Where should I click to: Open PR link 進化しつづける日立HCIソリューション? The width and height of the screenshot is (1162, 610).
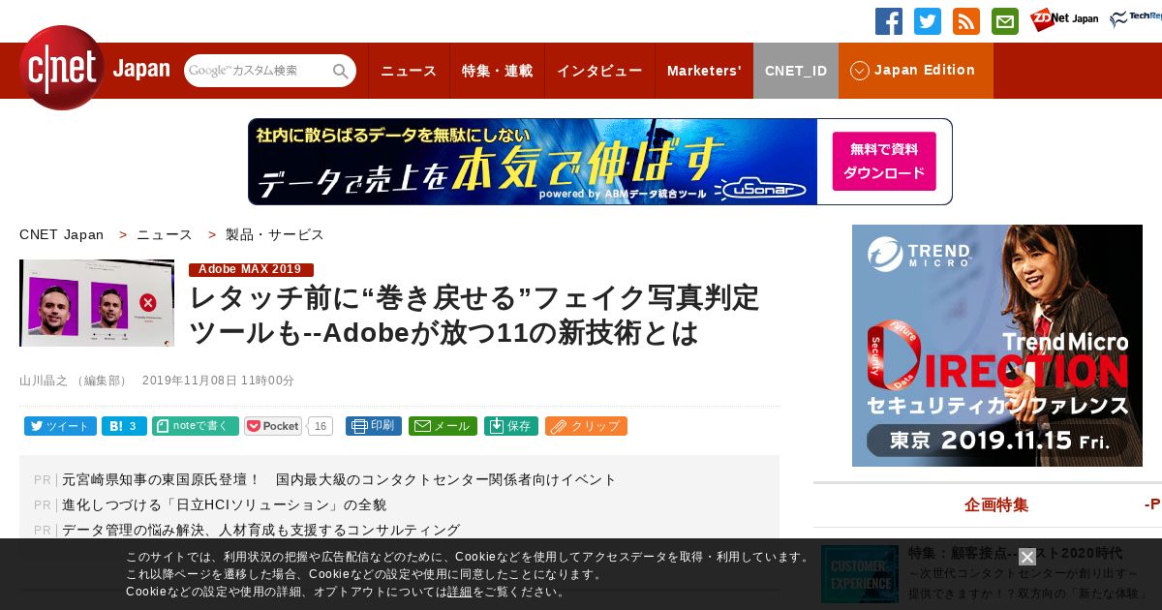[225, 504]
